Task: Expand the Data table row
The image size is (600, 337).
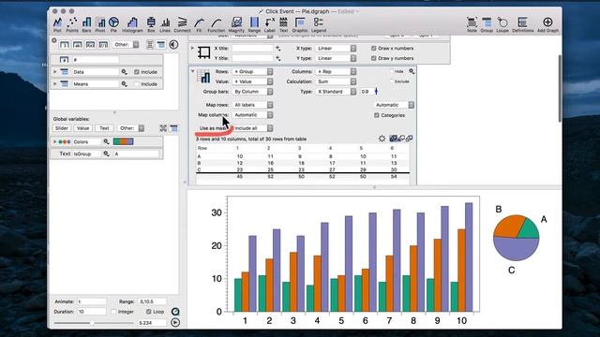Action: [x=54, y=72]
